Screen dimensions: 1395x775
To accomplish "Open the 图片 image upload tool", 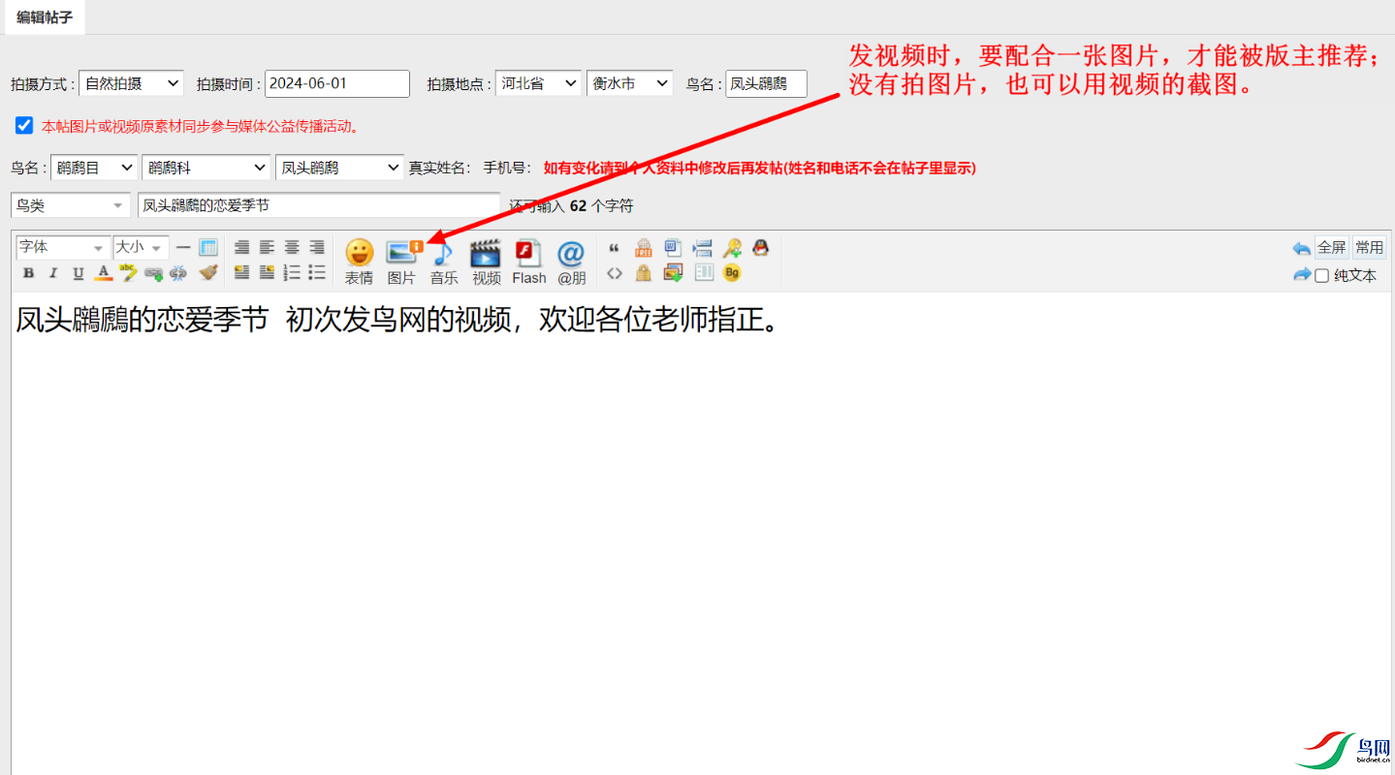I will tap(401, 262).
